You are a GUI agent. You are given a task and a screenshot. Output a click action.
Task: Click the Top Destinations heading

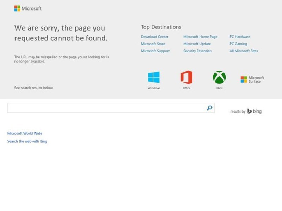(161, 27)
